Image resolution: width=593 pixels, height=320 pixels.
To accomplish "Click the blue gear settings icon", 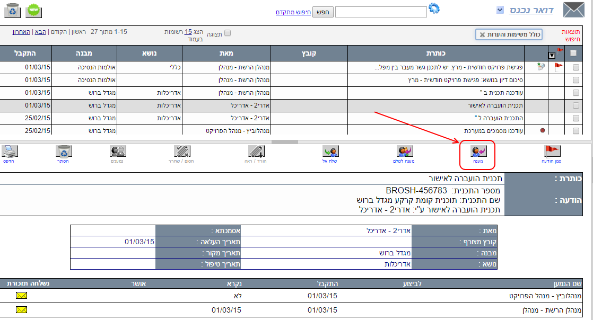I will (434, 8).
